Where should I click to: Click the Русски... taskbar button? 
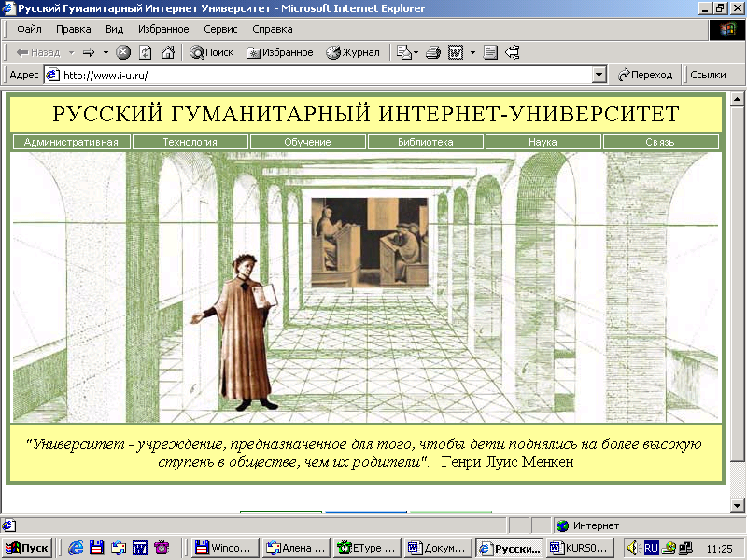pos(509,548)
